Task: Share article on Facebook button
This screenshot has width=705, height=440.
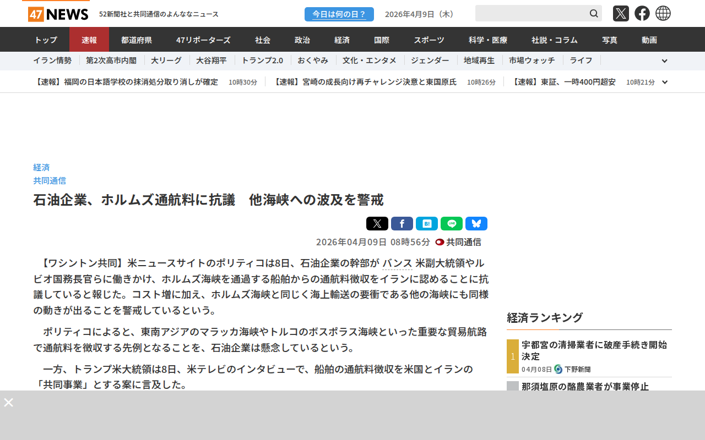Action: pyautogui.click(x=402, y=224)
